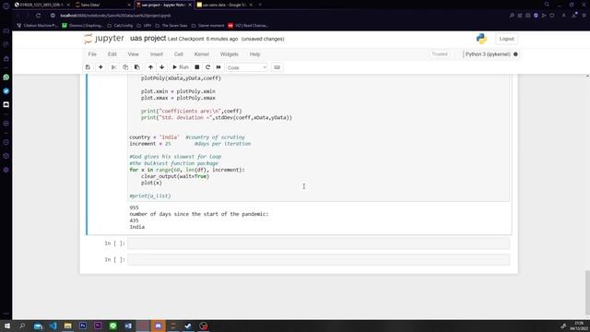Interrupt the kernel with the stop icon
Image resolution: width=590 pixels, height=332 pixels.
tap(196, 67)
